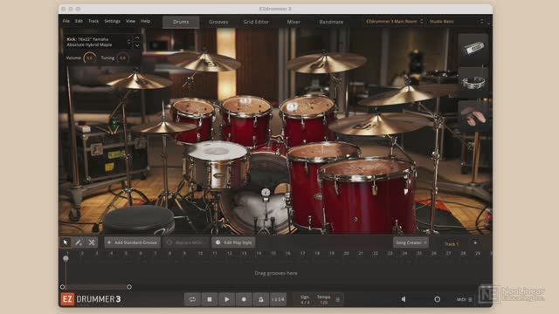The height and width of the screenshot is (314, 559).
Task: Step to next kick with down chevron
Action: [x=137, y=45]
